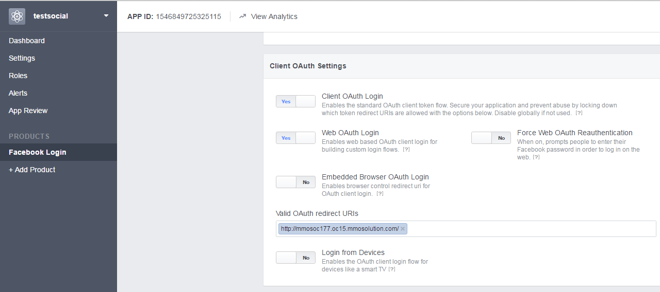Open help tooltip for Embedded Browser OAuth Login
This screenshot has width=660, height=292.
[380, 194]
